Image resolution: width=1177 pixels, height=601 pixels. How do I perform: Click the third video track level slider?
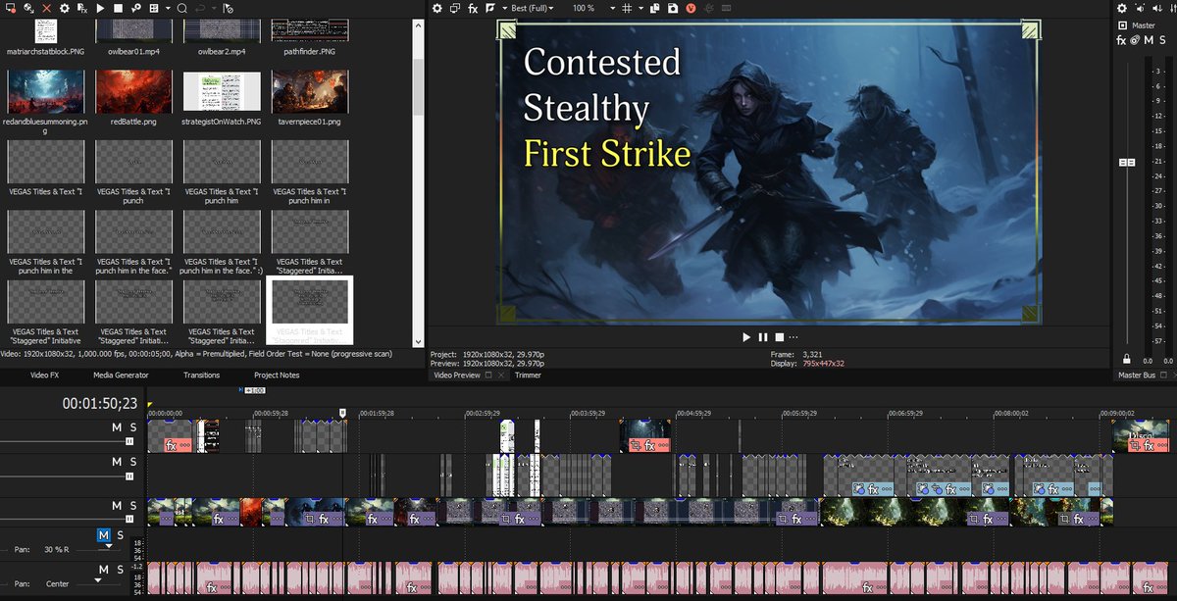[x=128, y=521]
